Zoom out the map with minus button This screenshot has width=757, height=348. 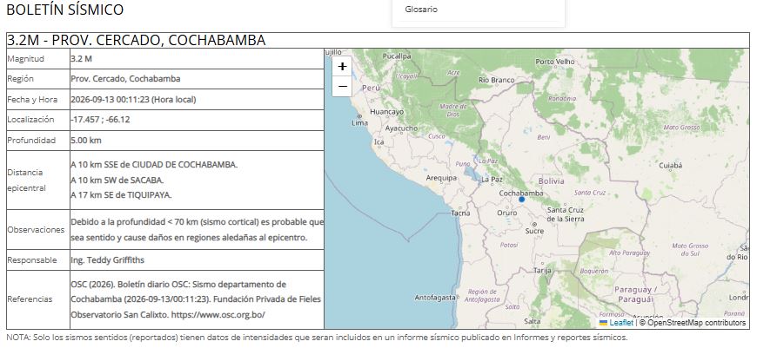342,87
